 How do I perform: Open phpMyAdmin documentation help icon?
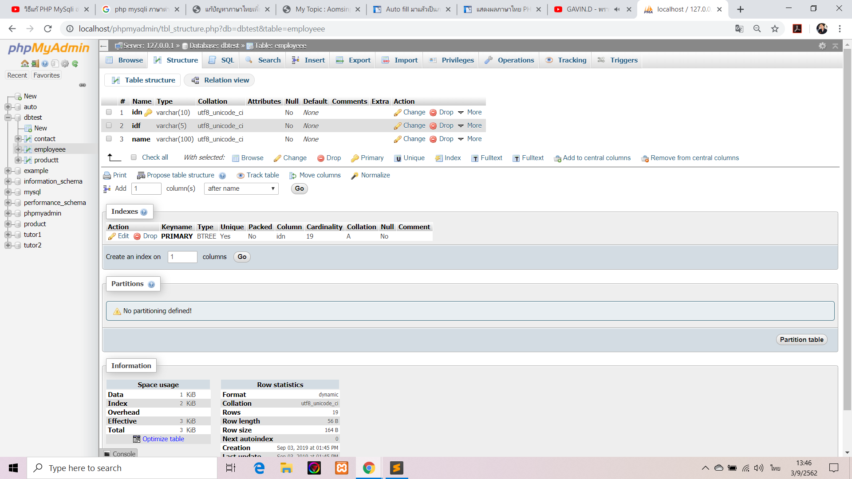(x=45, y=63)
